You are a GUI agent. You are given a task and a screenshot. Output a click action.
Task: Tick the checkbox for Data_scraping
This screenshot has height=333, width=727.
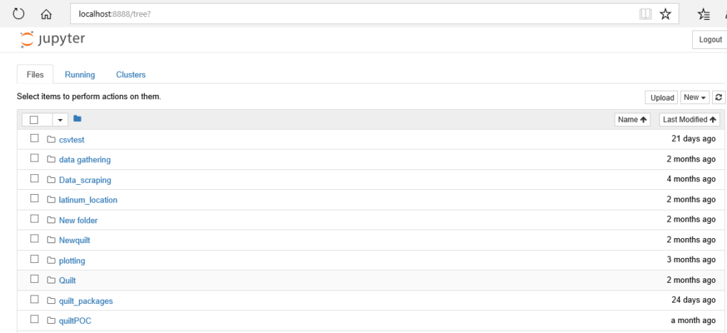click(x=34, y=178)
